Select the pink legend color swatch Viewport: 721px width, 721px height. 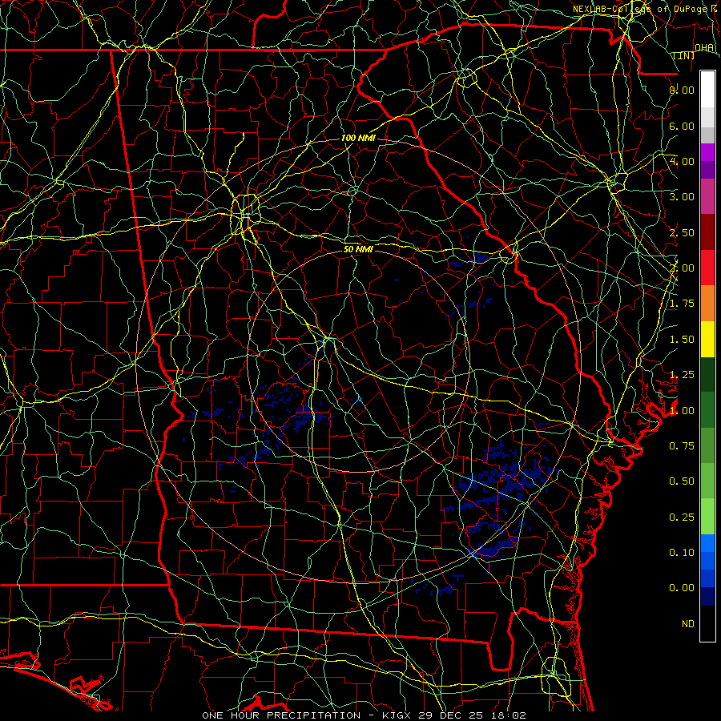pos(707,197)
